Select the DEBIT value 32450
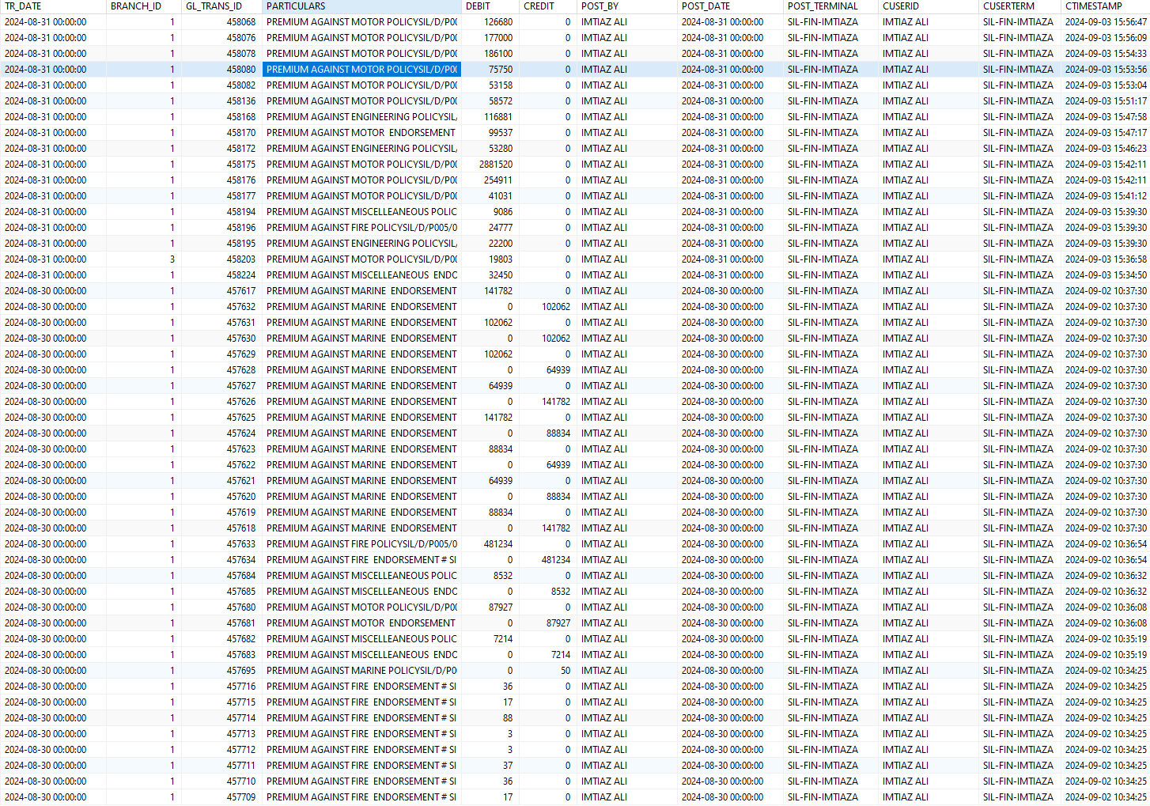 [501, 275]
